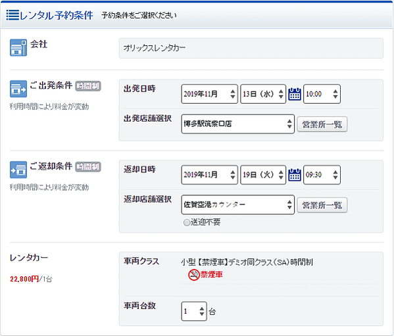This screenshot has height=336, width=394.
Task: Click the list icon beside レンタル予約条件
Action: [x=12, y=15]
